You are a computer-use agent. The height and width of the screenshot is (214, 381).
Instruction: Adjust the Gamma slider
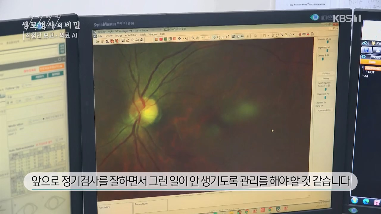click(323, 59)
